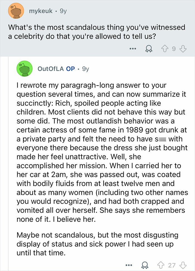Open the post's ellipsis overflow menu

coord(133,48)
